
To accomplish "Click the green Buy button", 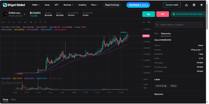I will (149, 14).
